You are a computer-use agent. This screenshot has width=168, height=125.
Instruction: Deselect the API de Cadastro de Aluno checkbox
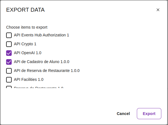point(9,62)
